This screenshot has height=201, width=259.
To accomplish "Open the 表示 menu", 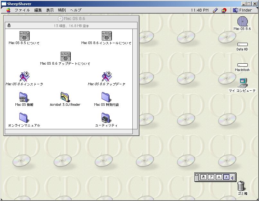I will [x=50, y=10].
